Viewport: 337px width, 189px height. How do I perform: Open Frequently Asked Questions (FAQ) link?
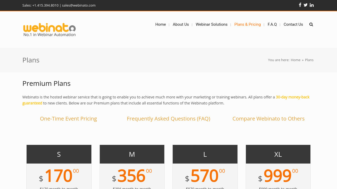coord(168,119)
